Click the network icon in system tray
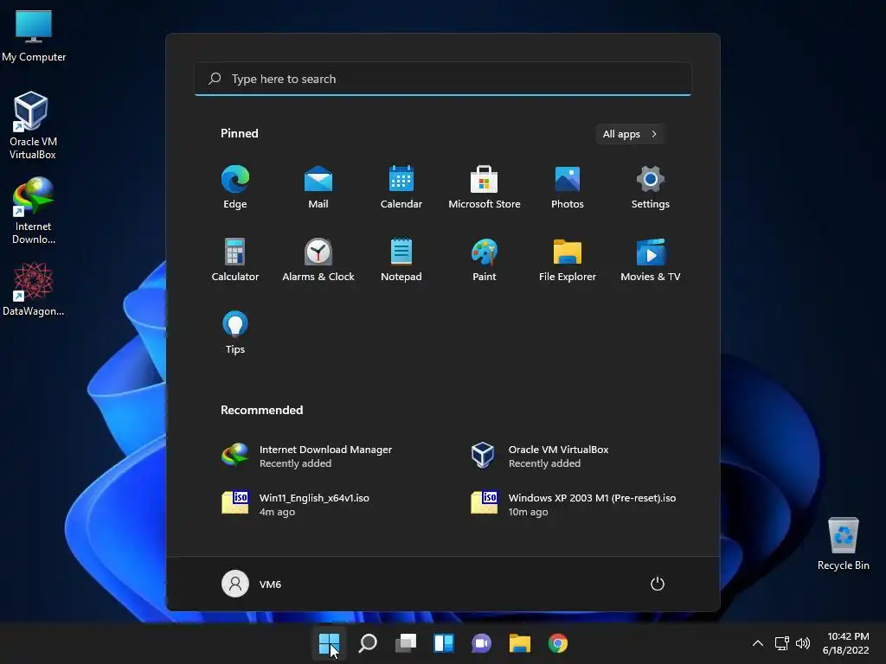 [x=781, y=643]
